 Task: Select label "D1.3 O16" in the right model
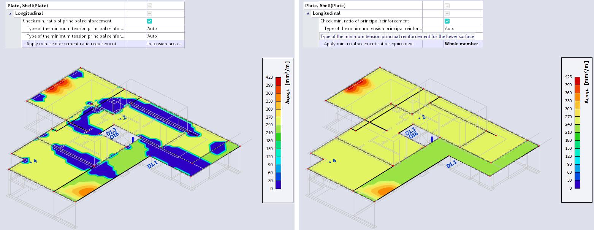[412, 133]
